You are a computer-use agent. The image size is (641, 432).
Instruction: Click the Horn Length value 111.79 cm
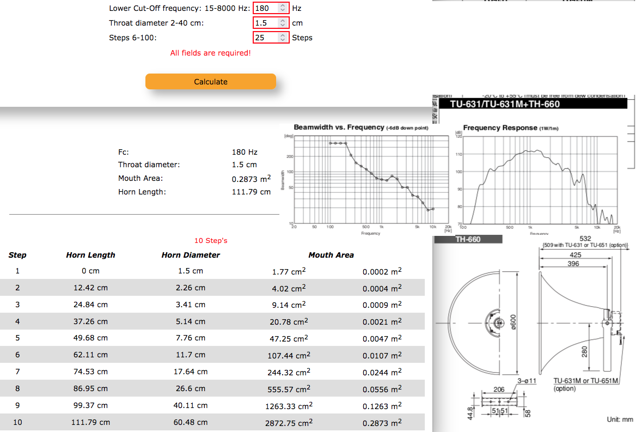coord(251,192)
